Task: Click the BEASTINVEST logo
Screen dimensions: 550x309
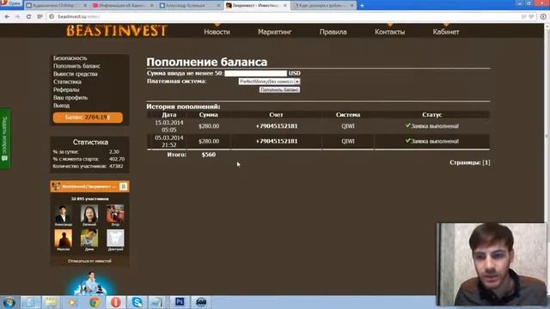Action: (117, 31)
